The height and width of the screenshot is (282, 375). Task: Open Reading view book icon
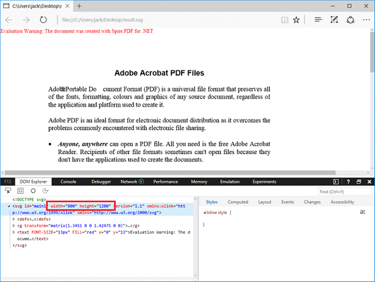(x=284, y=20)
